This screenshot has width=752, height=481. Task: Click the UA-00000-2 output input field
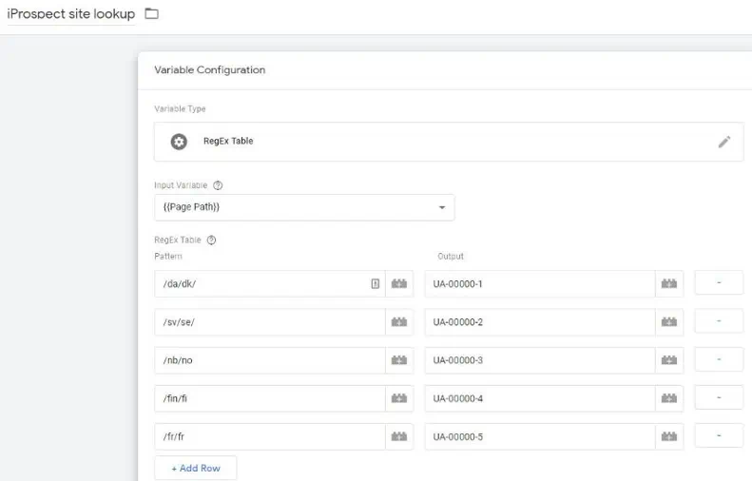click(540, 322)
